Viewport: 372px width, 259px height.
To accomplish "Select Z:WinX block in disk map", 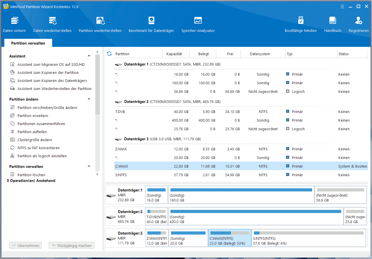I will tap(157, 238).
